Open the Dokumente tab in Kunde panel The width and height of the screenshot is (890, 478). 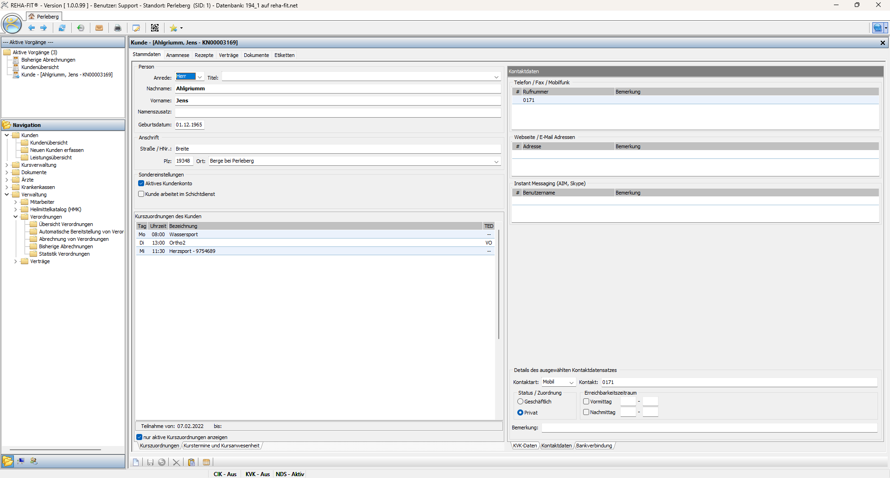[x=256, y=55]
